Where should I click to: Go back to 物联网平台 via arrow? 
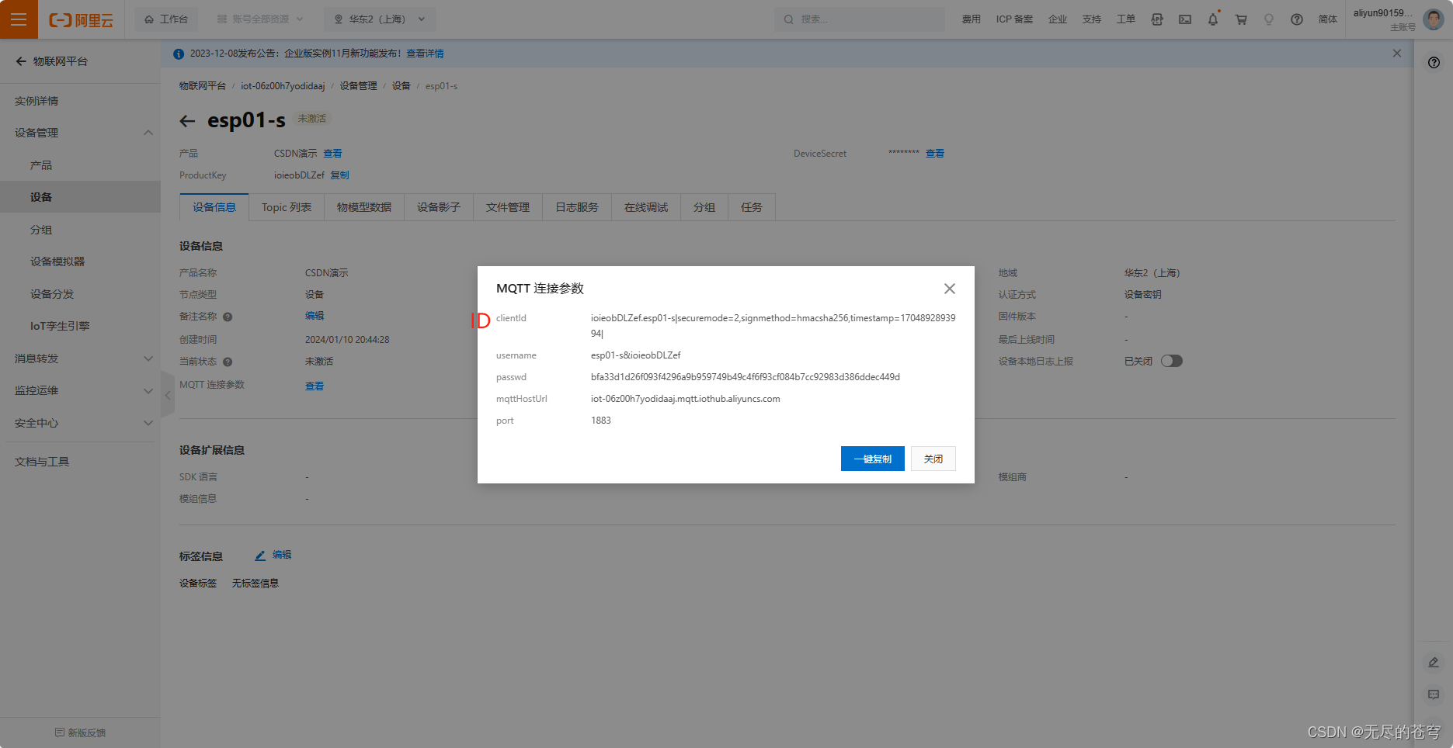pos(21,61)
